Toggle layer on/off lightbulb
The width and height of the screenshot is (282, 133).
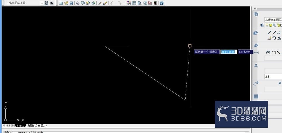click(267, 25)
